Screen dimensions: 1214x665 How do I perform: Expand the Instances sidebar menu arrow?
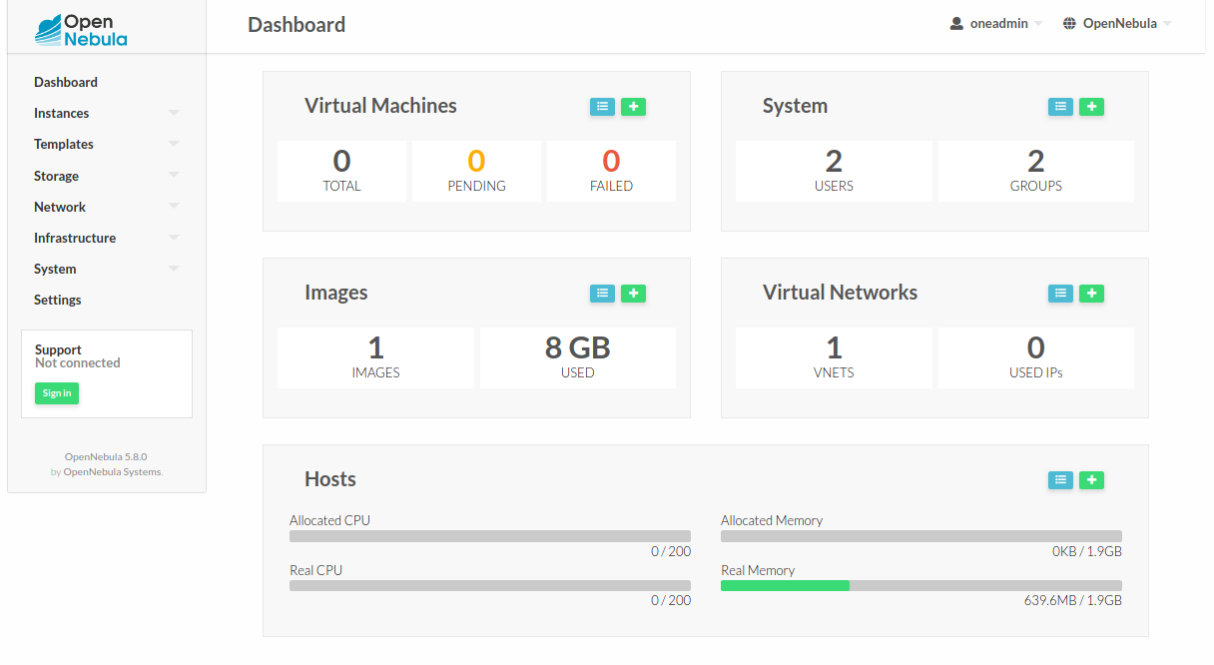174,113
